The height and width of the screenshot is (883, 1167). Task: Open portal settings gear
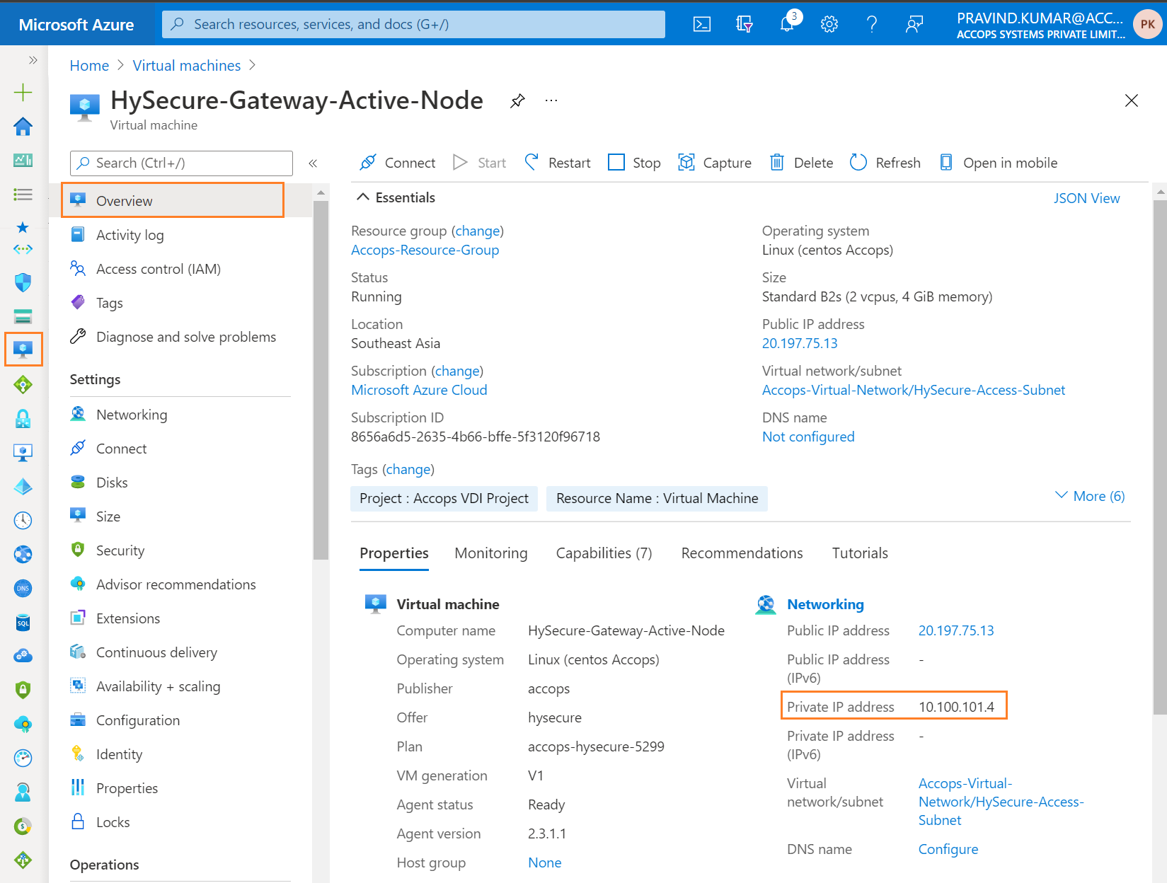(x=829, y=24)
